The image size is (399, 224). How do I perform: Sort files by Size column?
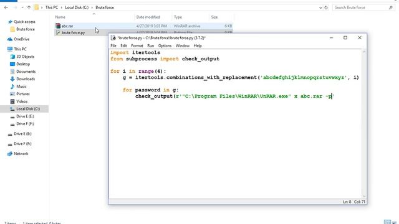[214, 17]
